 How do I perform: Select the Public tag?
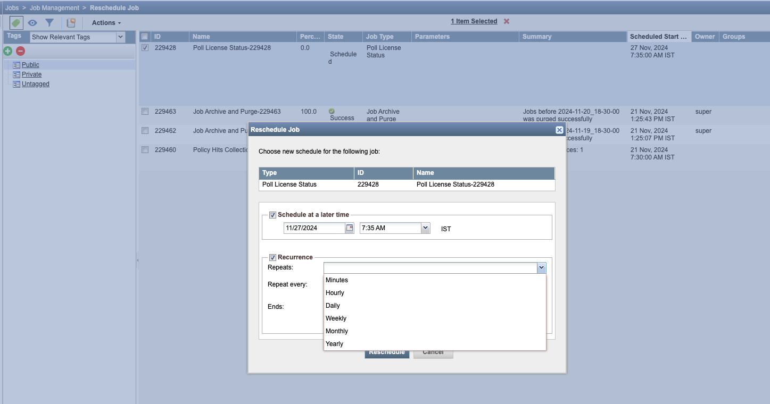(x=30, y=65)
